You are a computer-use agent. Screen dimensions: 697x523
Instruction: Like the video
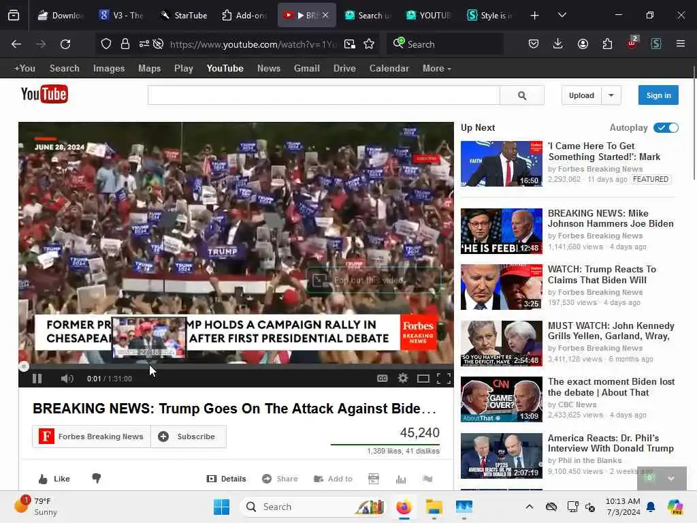[x=54, y=479]
